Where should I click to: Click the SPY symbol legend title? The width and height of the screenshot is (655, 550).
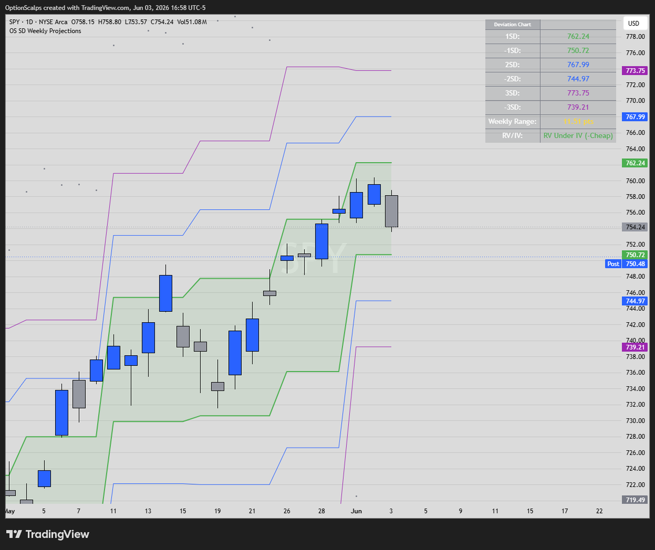[38, 22]
